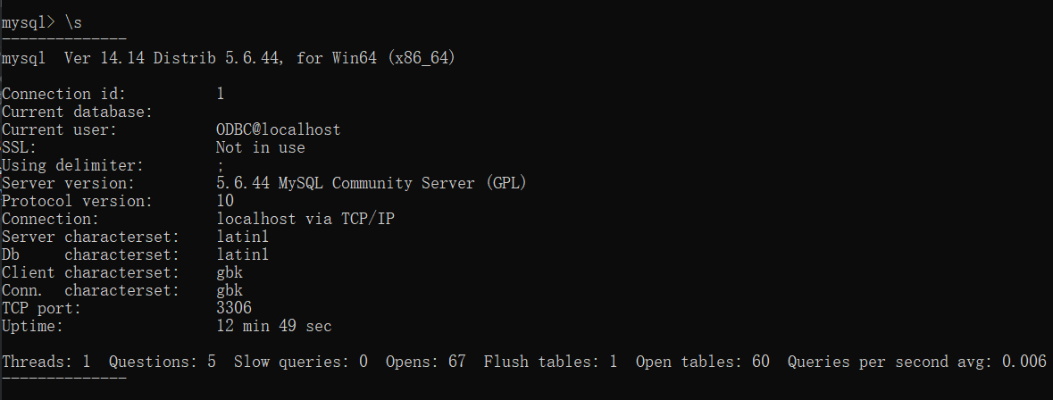The width and height of the screenshot is (1053, 400).
Task: Select the ODBC@localhost current user text
Action: tap(278, 129)
